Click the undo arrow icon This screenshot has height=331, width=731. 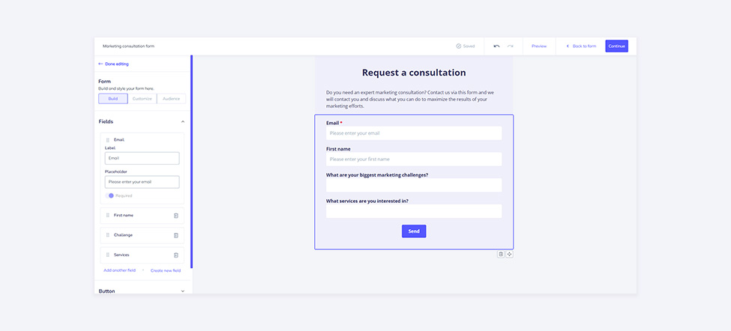click(x=496, y=46)
